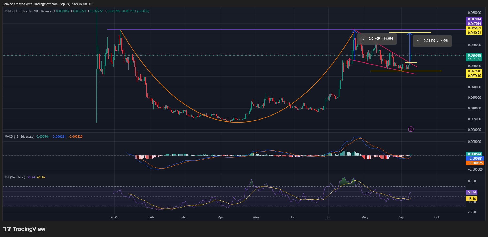The image size is (488, 237).
Task: Click the yellow 0.027610 support price label
Action: (x=474, y=71)
